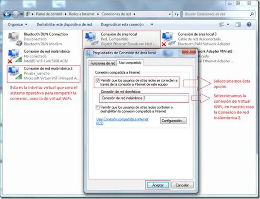Click the Back navigation arrow button
The width and height of the screenshot is (260, 199).
click(7, 14)
